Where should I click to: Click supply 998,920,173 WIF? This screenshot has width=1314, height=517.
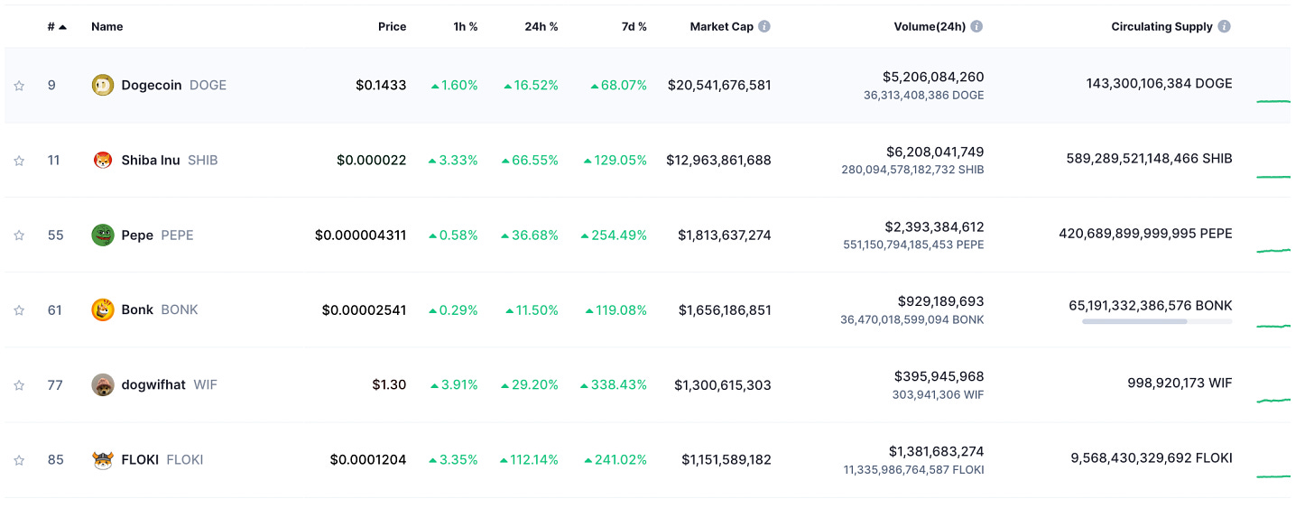click(1180, 383)
